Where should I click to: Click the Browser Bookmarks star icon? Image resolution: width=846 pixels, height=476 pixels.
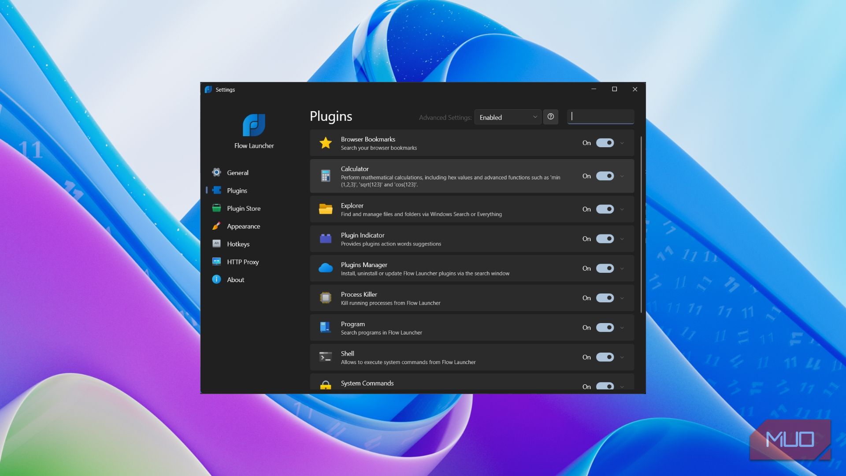(x=326, y=143)
